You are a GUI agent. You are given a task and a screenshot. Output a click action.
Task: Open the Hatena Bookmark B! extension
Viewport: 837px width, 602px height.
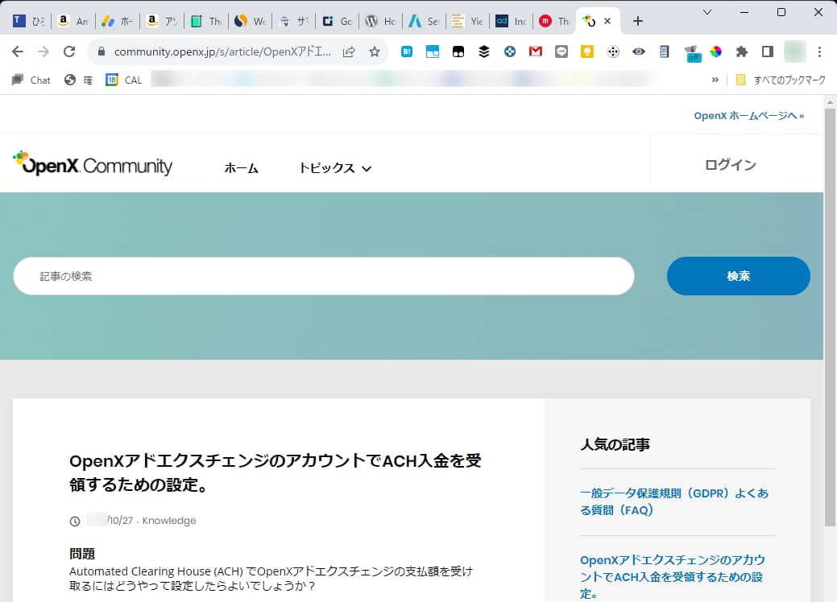407,52
